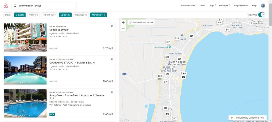Uncheck Search as I move the map

[x=130, y=22]
